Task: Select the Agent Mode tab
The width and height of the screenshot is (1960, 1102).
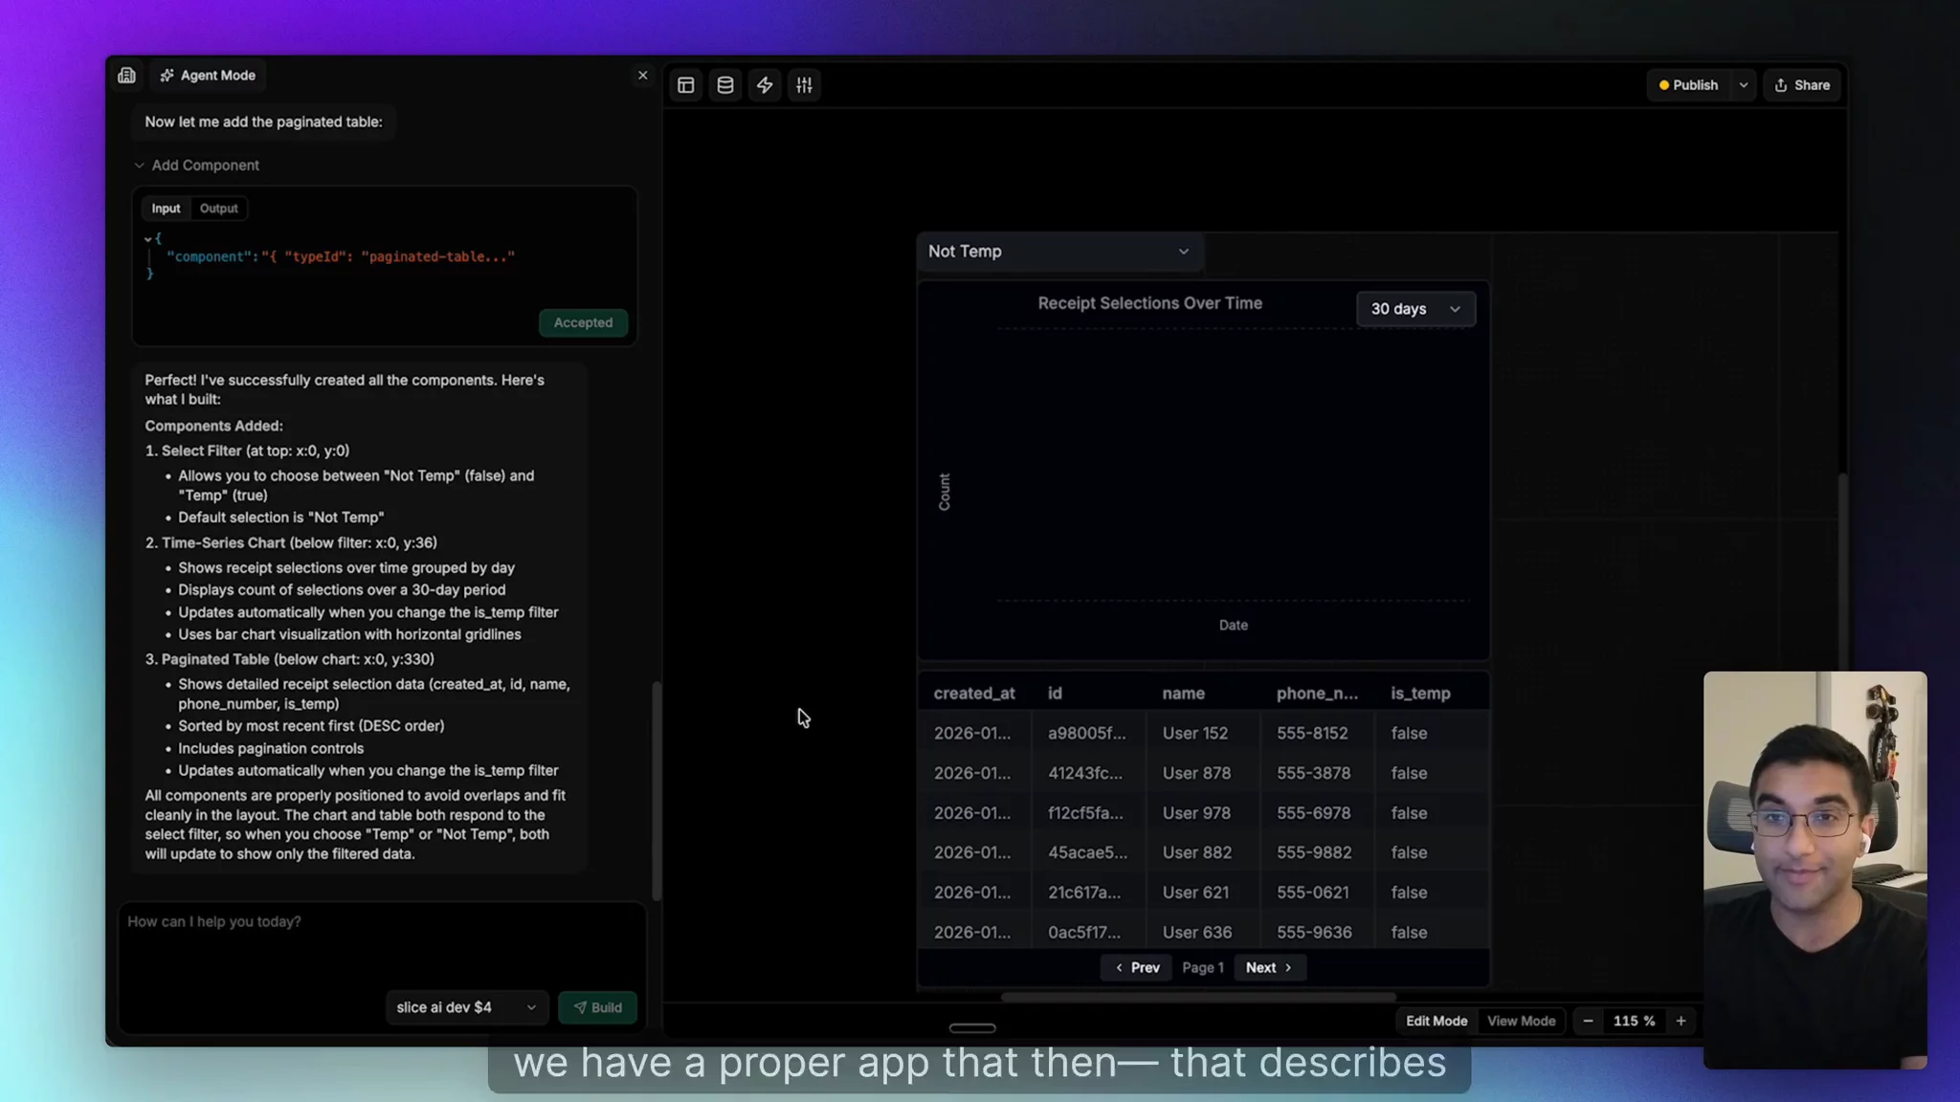Action: (208, 76)
